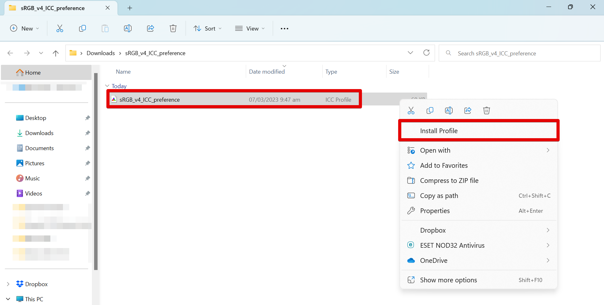The width and height of the screenshot is (604, 305).
Task: Open Properties from context menu
Action: (x=479, y=211)
